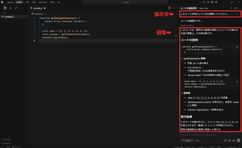Open title bar more actions ellipsis

pos(200,2)
